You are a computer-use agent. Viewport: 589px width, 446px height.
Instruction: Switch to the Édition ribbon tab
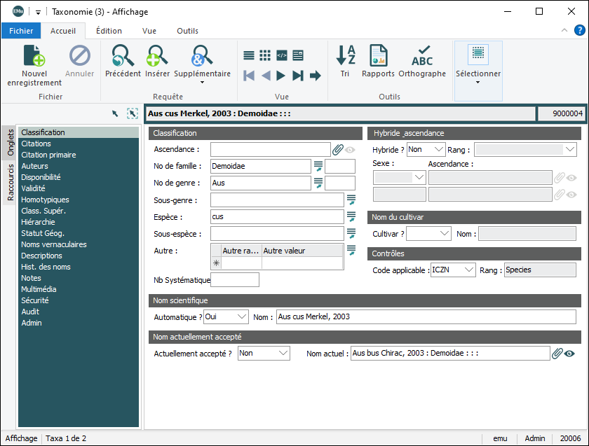(x=109, y=31)
